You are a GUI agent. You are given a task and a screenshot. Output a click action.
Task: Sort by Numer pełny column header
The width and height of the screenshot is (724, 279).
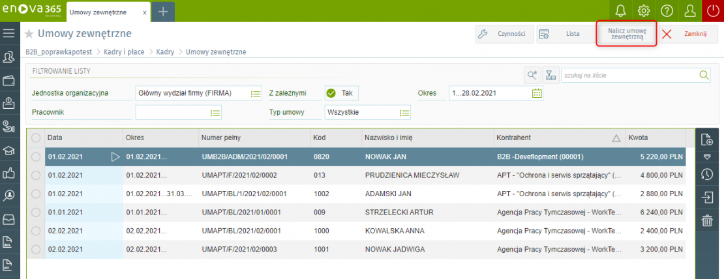pos(254,138)
